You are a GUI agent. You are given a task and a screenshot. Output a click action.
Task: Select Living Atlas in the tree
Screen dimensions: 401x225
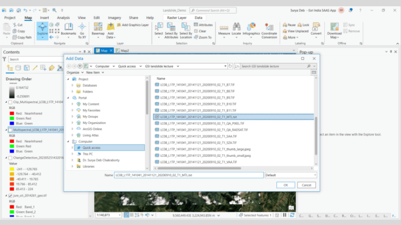(90, 135)
